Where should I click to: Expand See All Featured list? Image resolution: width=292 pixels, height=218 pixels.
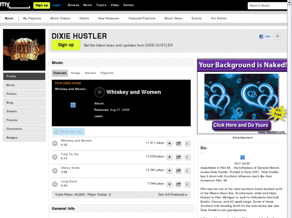pos(173,195)
